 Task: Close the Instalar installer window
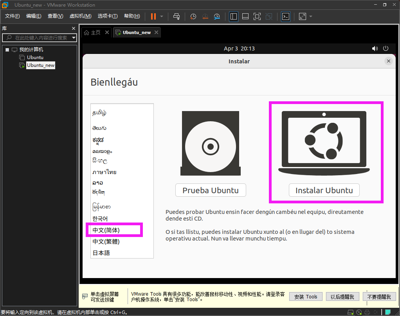coord(389,61)
